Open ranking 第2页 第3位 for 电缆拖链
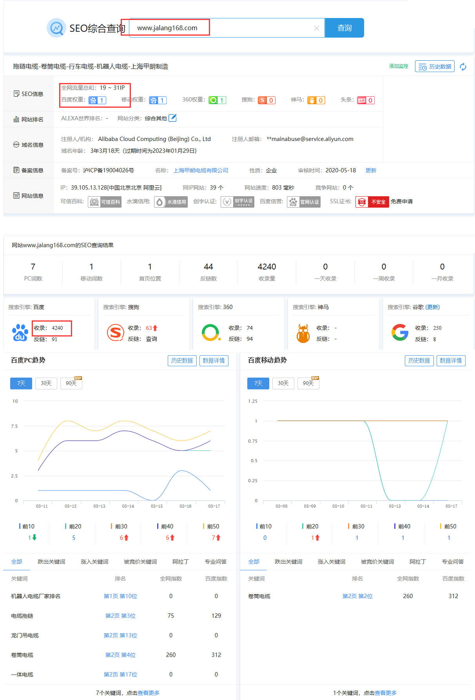 coord(120,616)
